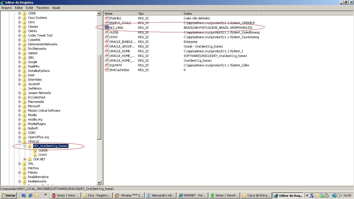Viewport: 354px width, 199px height.
Task: Expand the Microsoft registry key
Action: (x=19, y=106)
